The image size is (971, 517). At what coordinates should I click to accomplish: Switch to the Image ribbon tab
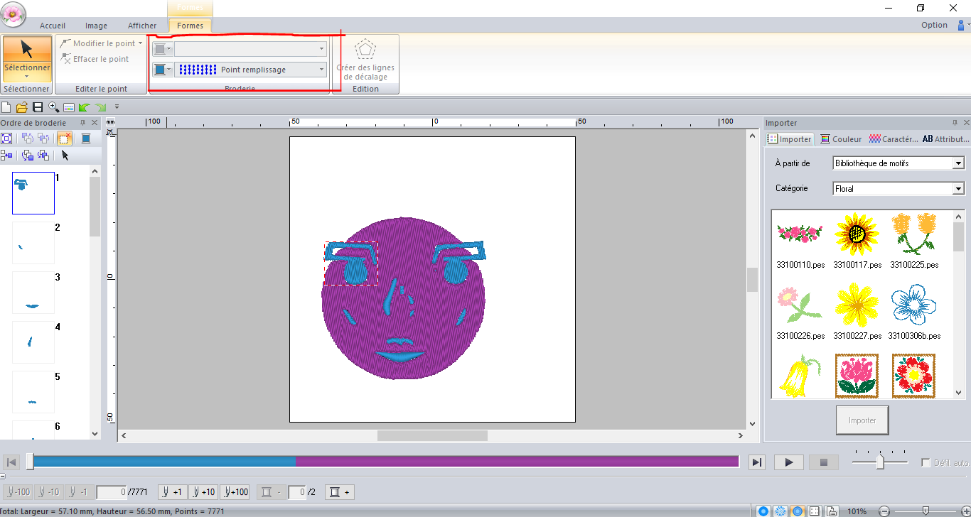(x=96, y=26)
